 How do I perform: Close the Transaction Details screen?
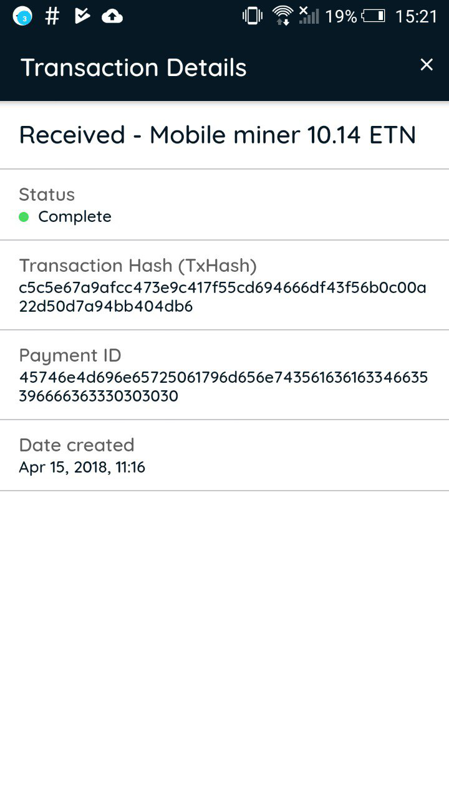click(427, 65)
